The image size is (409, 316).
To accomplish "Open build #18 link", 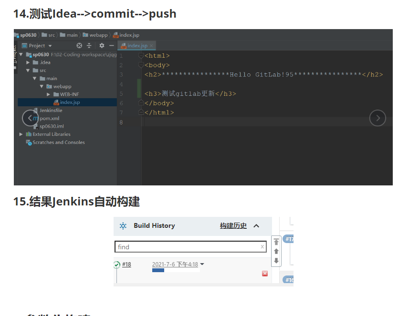I will (126, 265).
